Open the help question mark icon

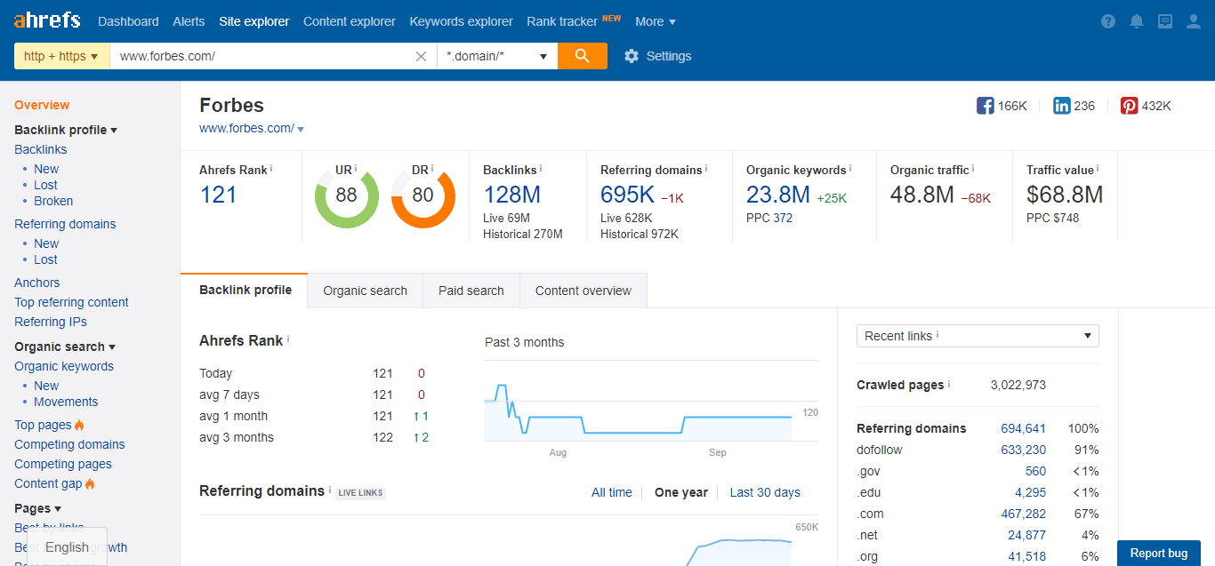(1108, 21)
